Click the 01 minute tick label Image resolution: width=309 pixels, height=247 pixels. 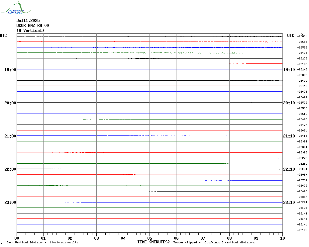[x=43, y=238]
